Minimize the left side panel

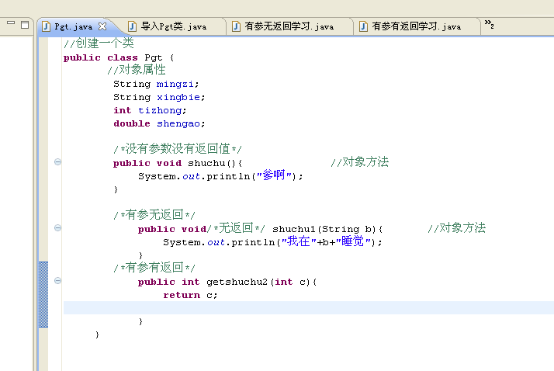pos(11,23)
